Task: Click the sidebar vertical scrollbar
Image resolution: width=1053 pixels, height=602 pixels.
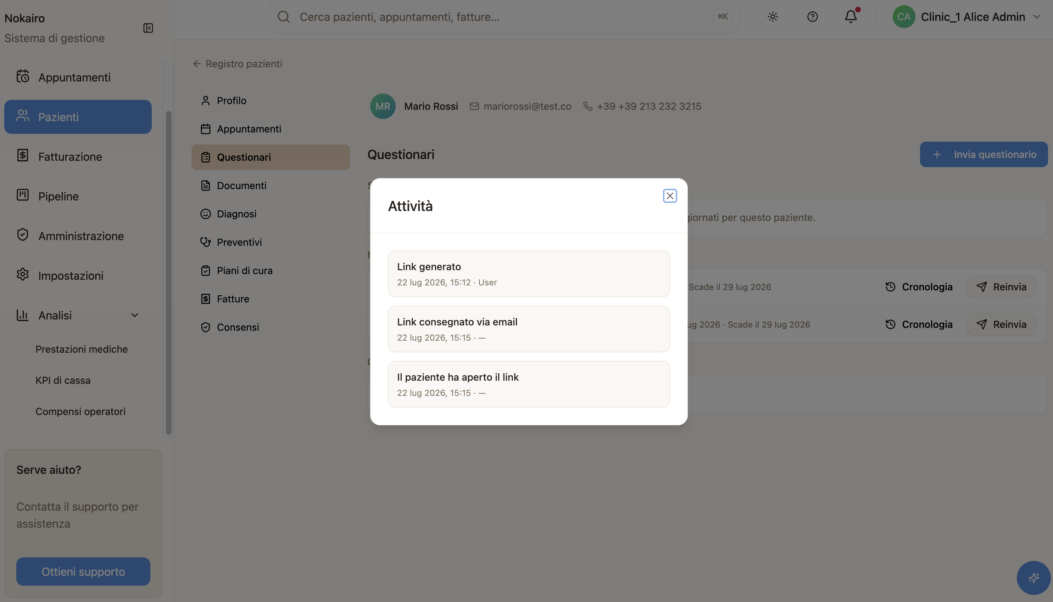Action: [168, 273]
